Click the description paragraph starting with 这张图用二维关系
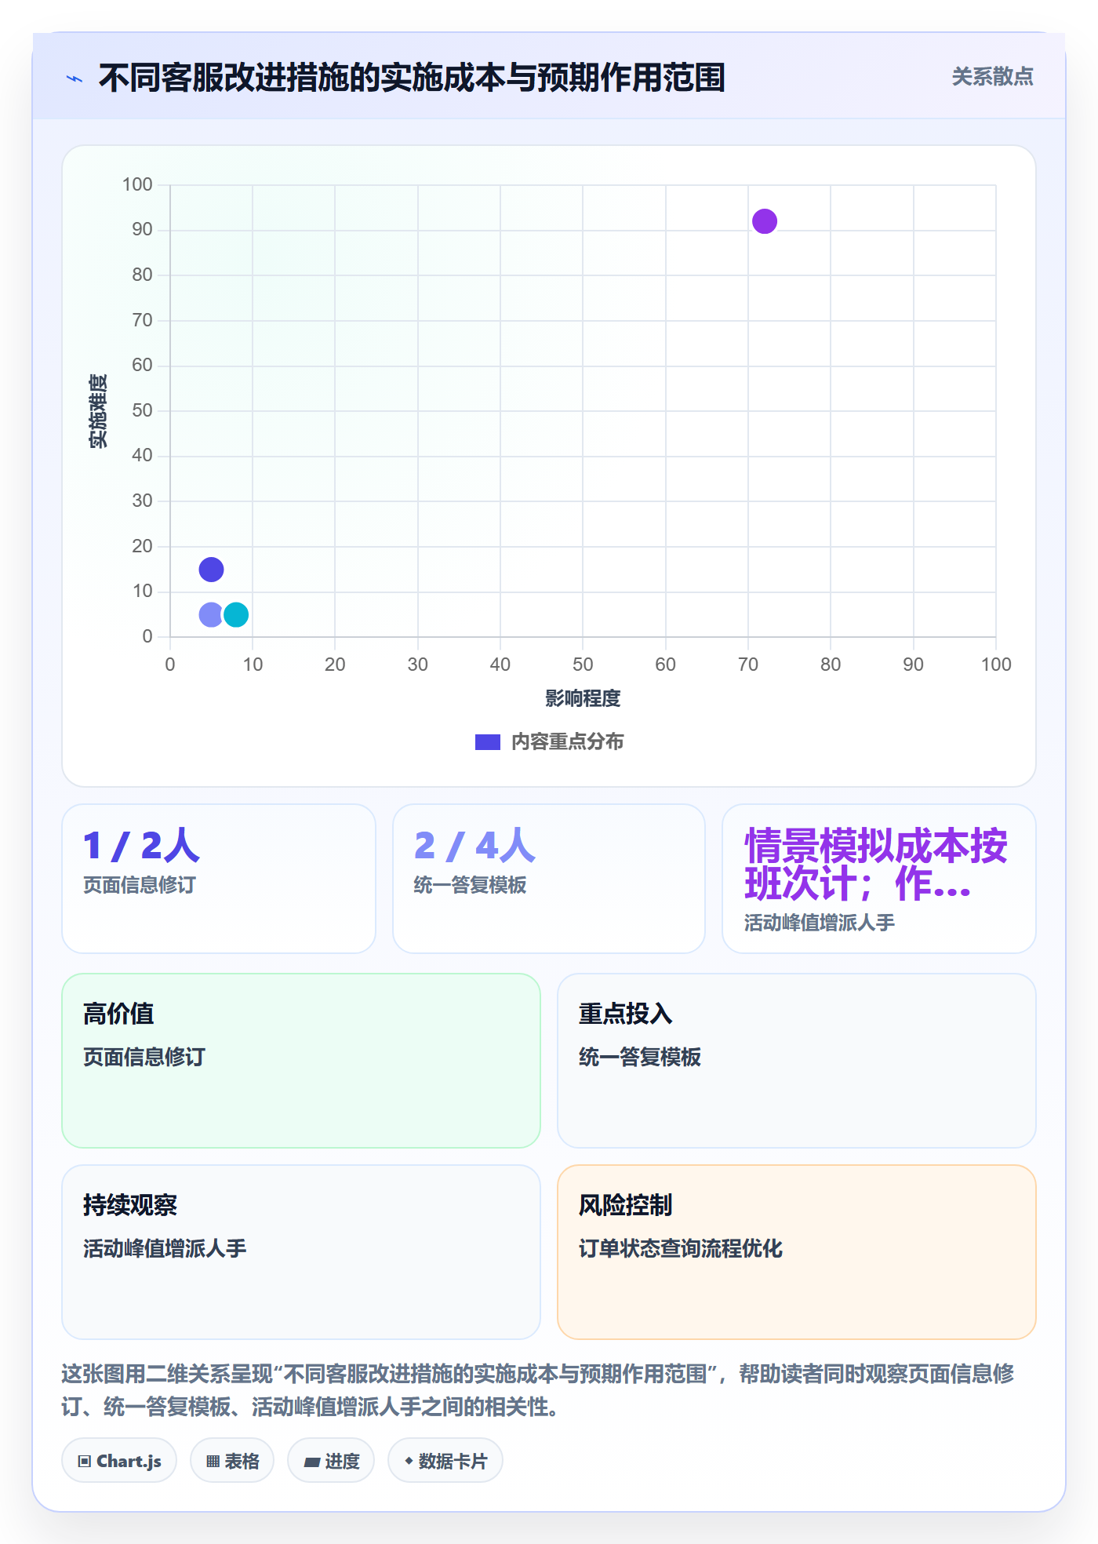This screenshot has width=1098, height=1544. click(538, 1390)
